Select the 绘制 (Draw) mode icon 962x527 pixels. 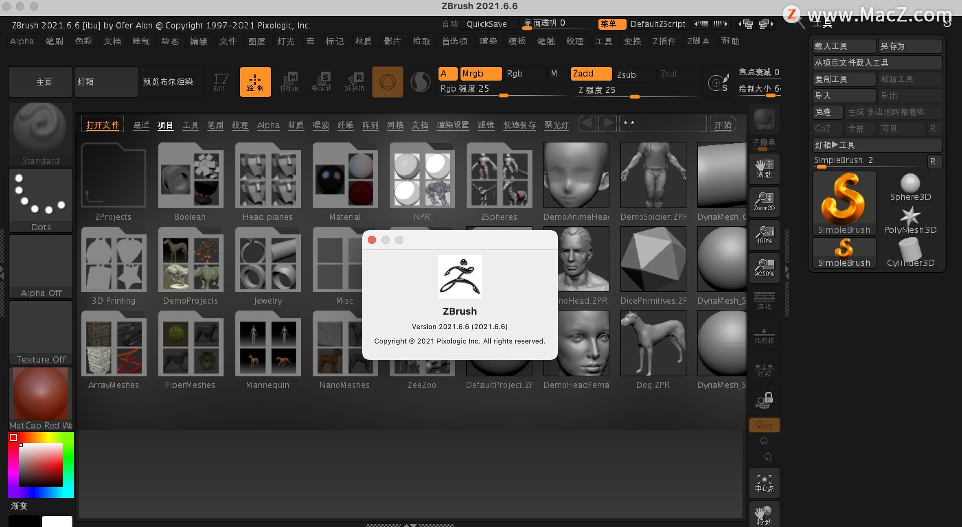click(255, 82)
